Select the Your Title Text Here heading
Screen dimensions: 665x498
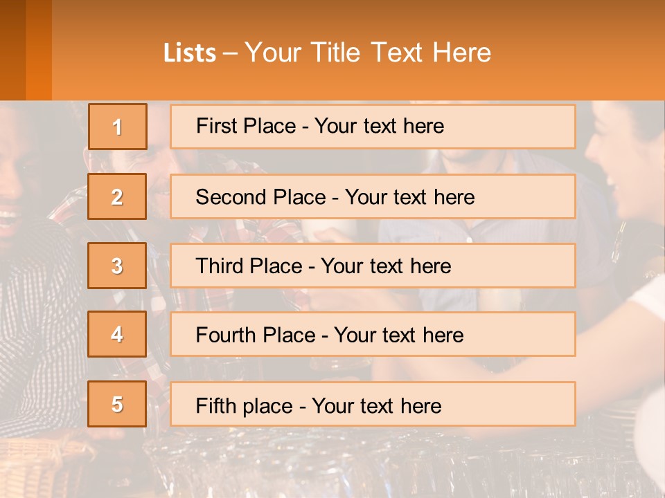[368, 53]
